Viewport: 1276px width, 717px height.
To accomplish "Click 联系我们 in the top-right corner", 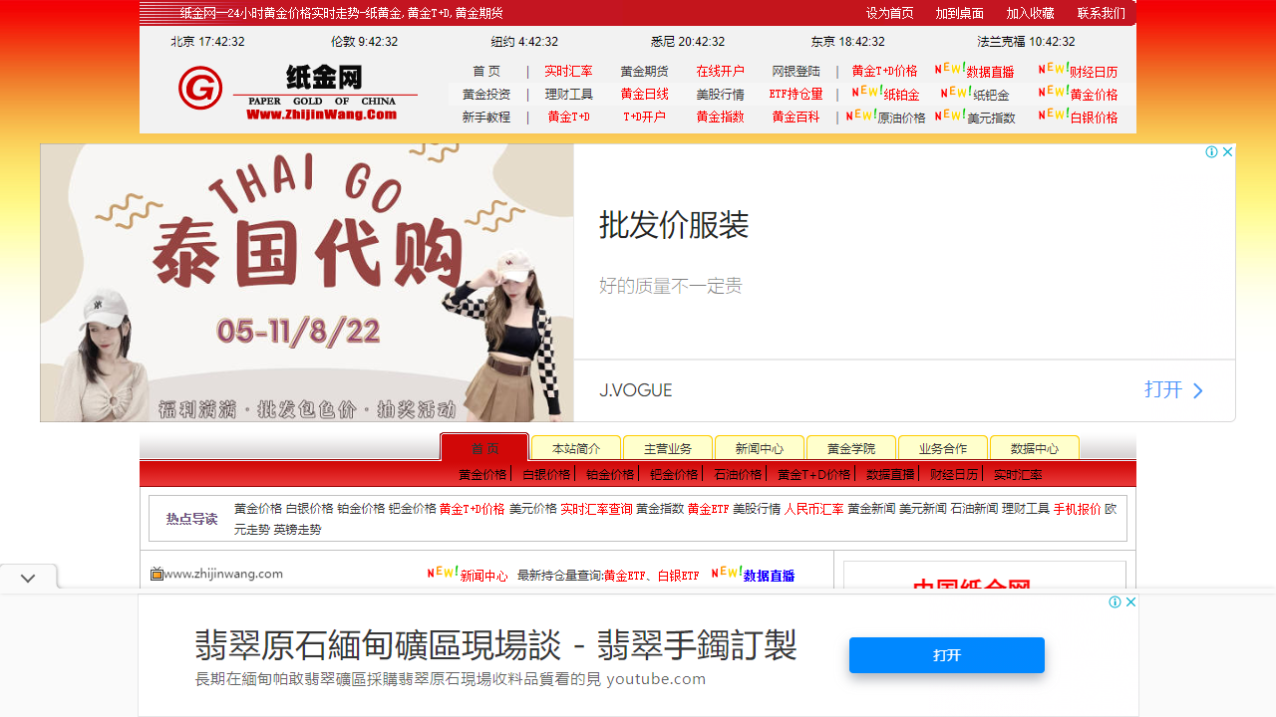I will coord(1102,13).
